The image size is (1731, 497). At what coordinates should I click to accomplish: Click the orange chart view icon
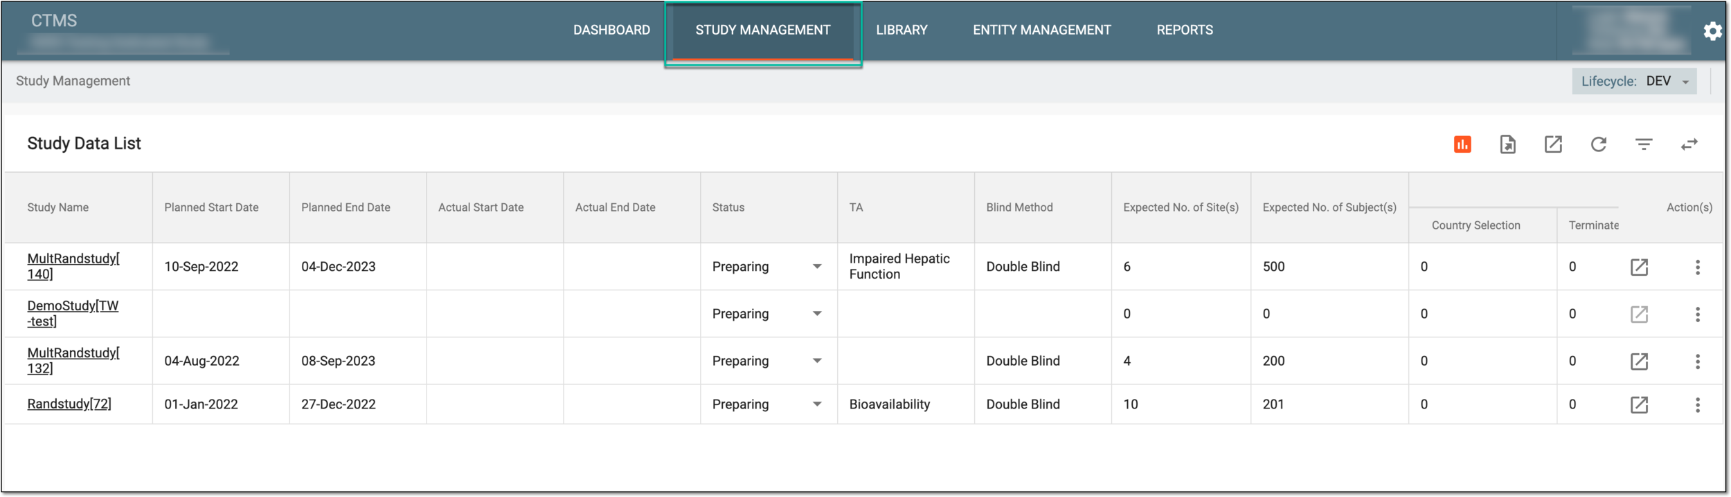[1462, 144]
